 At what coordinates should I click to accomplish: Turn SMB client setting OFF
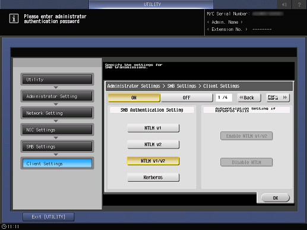click(186, 97)
